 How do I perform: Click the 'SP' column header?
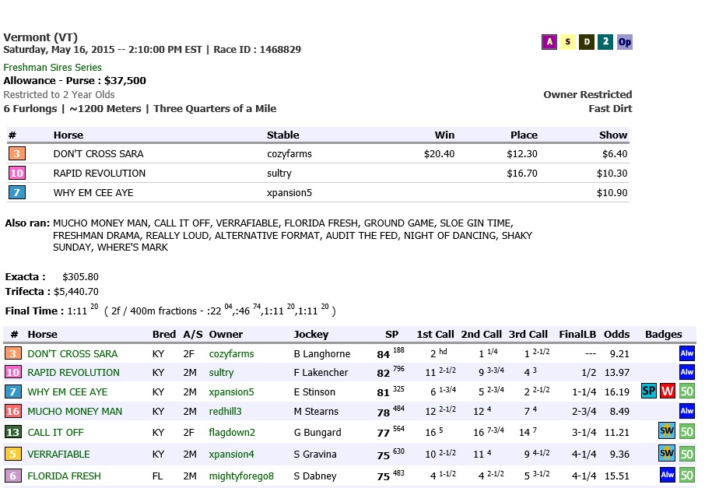(x=391, y=334)
